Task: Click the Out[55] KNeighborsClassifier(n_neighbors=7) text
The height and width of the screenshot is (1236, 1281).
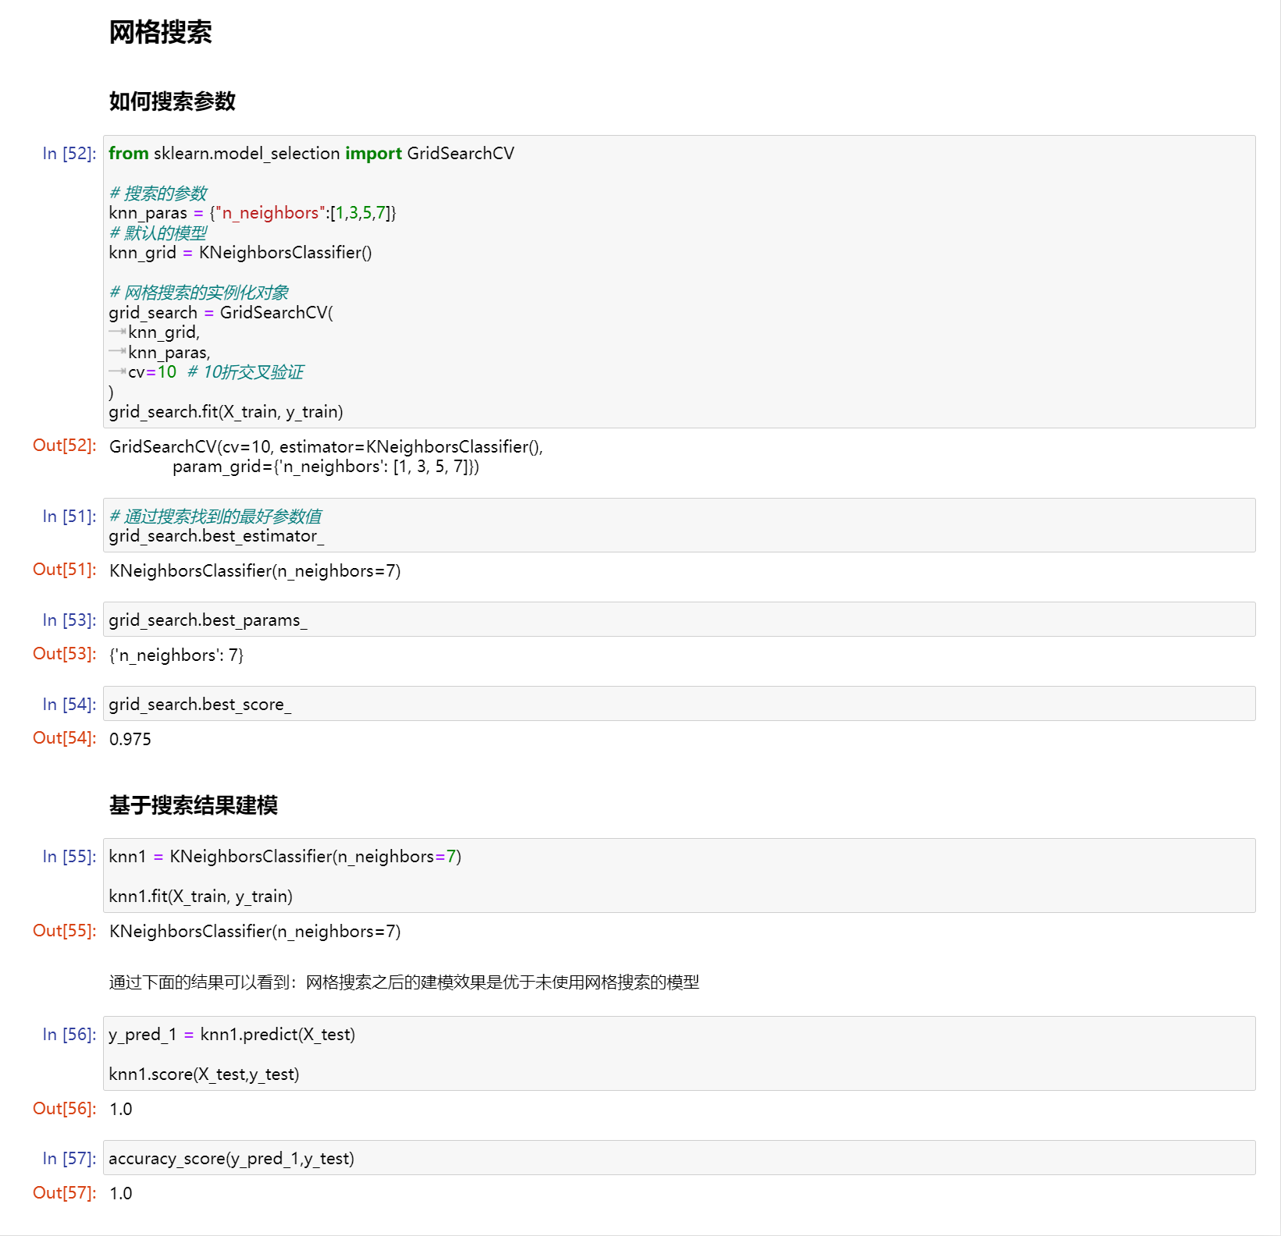Action: [x=255, y=931]
